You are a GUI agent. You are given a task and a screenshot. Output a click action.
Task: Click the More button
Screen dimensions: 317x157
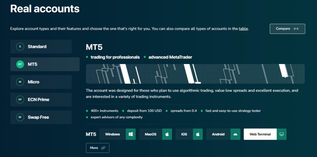point(98,148)
